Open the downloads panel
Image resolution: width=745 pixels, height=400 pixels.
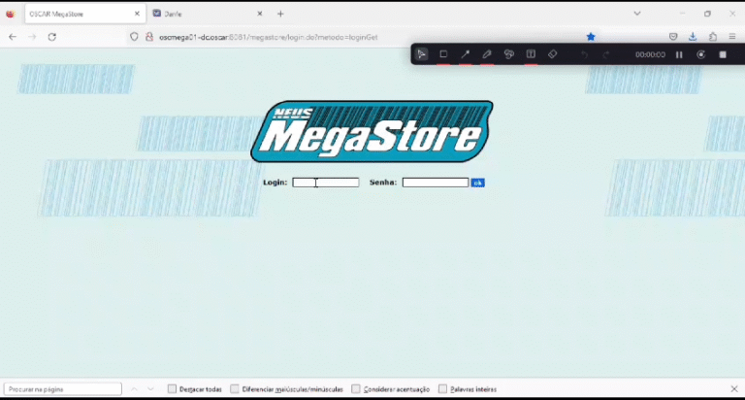[693, 37]
